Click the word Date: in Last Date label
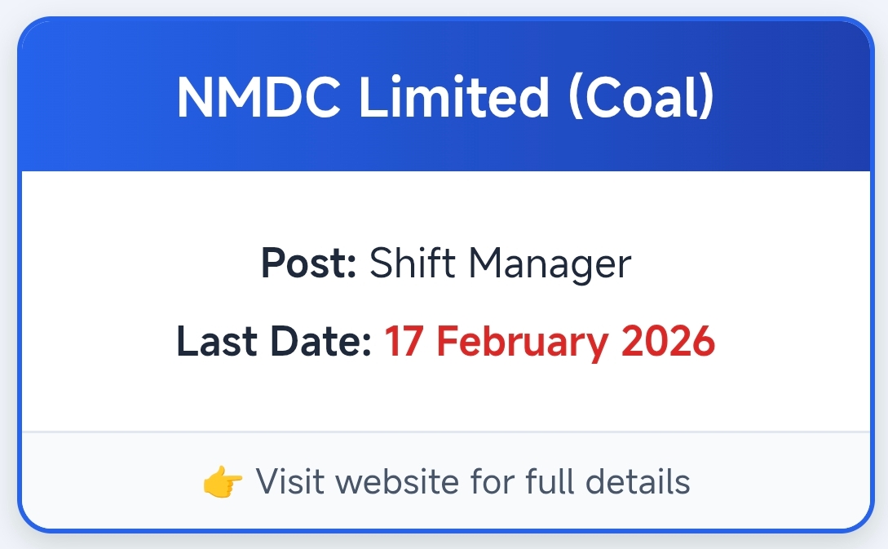Viewport: 888px width, 549px height. point(325,342)
